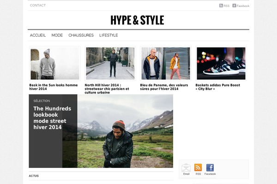Click the ACTUS section heading

click(34, 176)
